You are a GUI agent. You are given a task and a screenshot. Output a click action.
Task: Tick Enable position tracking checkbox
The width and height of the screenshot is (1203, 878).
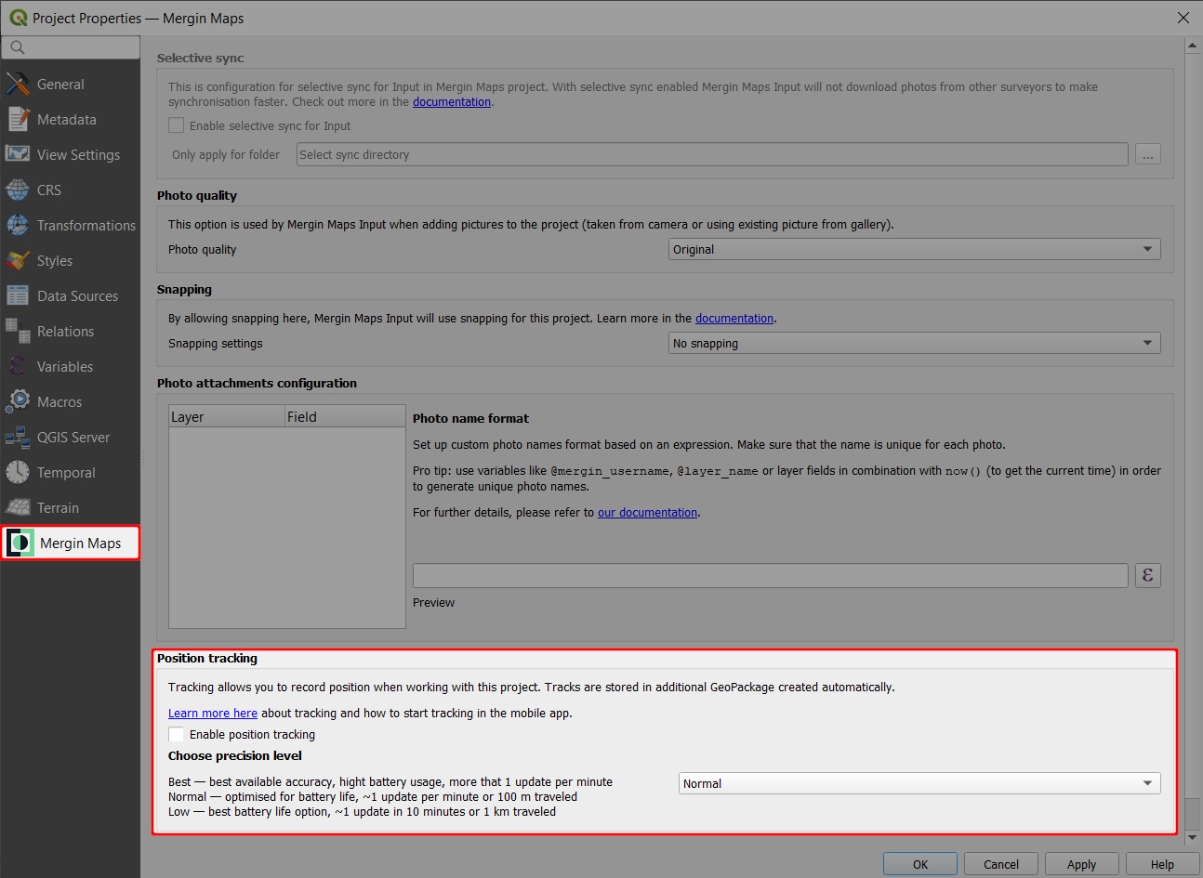pos(177,734)
